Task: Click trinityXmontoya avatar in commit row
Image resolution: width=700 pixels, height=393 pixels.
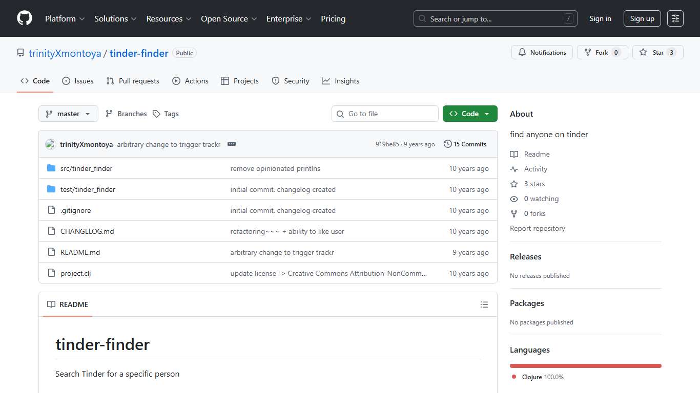Action: point(50,144)
